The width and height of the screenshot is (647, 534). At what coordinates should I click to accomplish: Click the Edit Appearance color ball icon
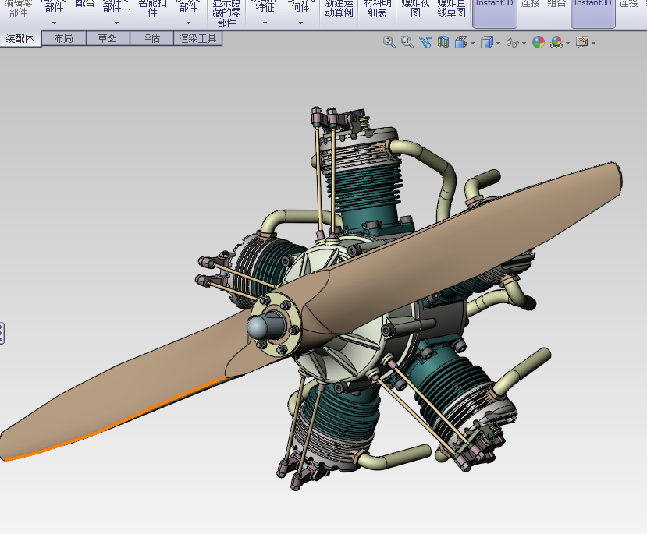pos(538,42)
